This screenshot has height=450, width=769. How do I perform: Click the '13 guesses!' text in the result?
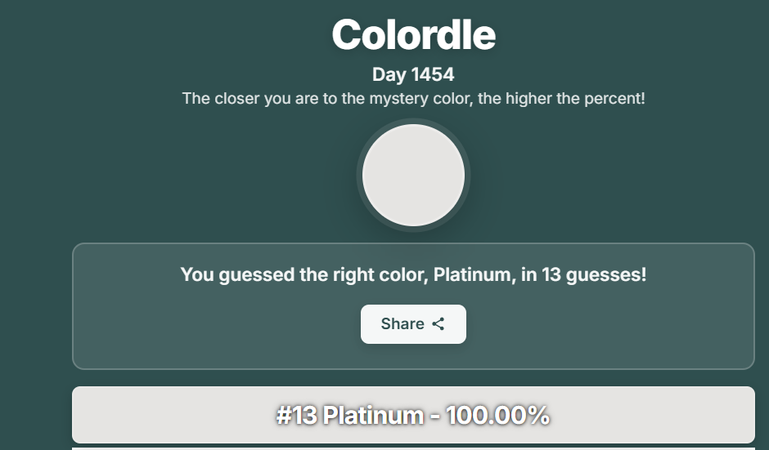594,275
